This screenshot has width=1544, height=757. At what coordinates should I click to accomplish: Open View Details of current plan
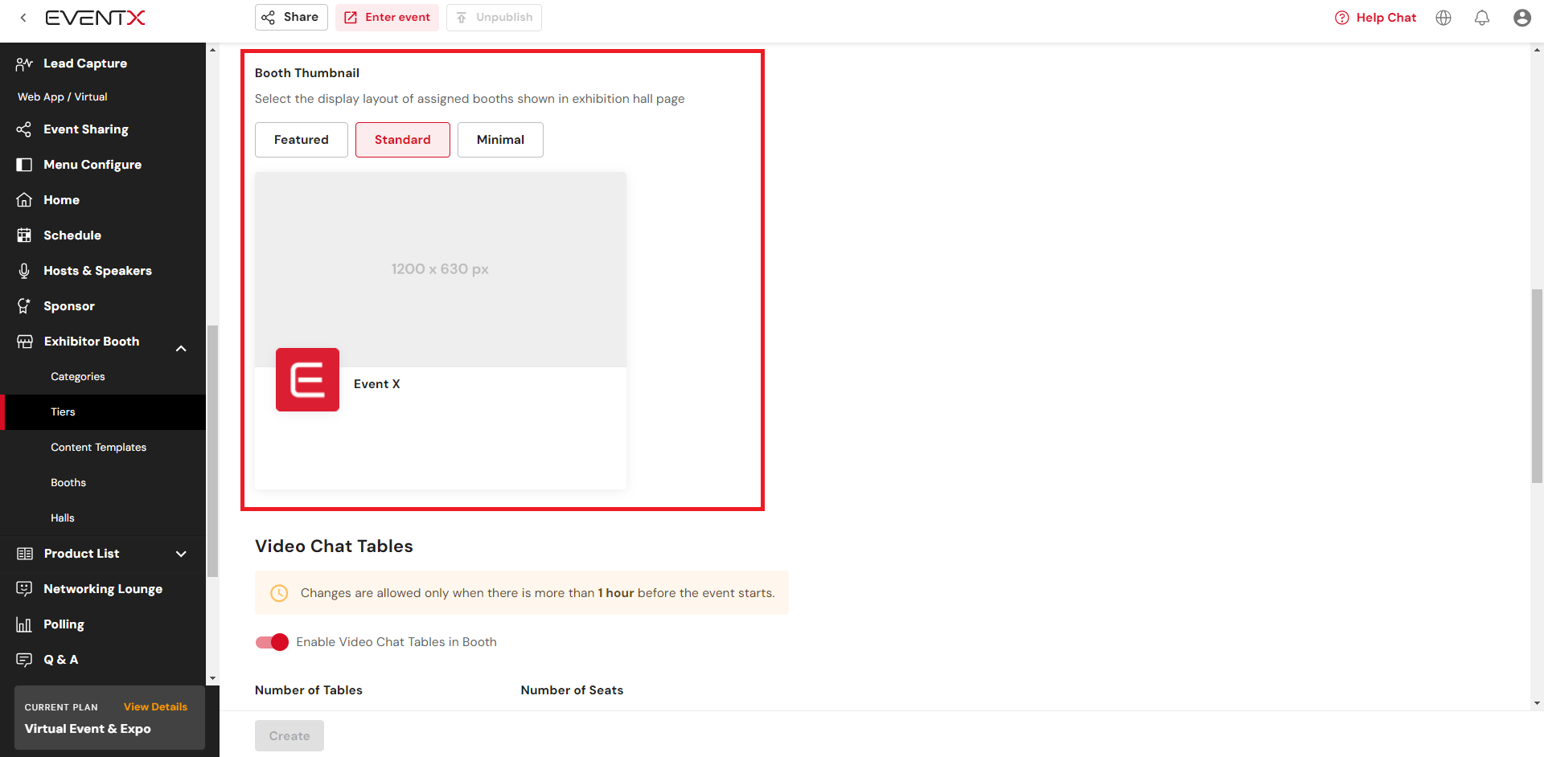coord(155,707)
